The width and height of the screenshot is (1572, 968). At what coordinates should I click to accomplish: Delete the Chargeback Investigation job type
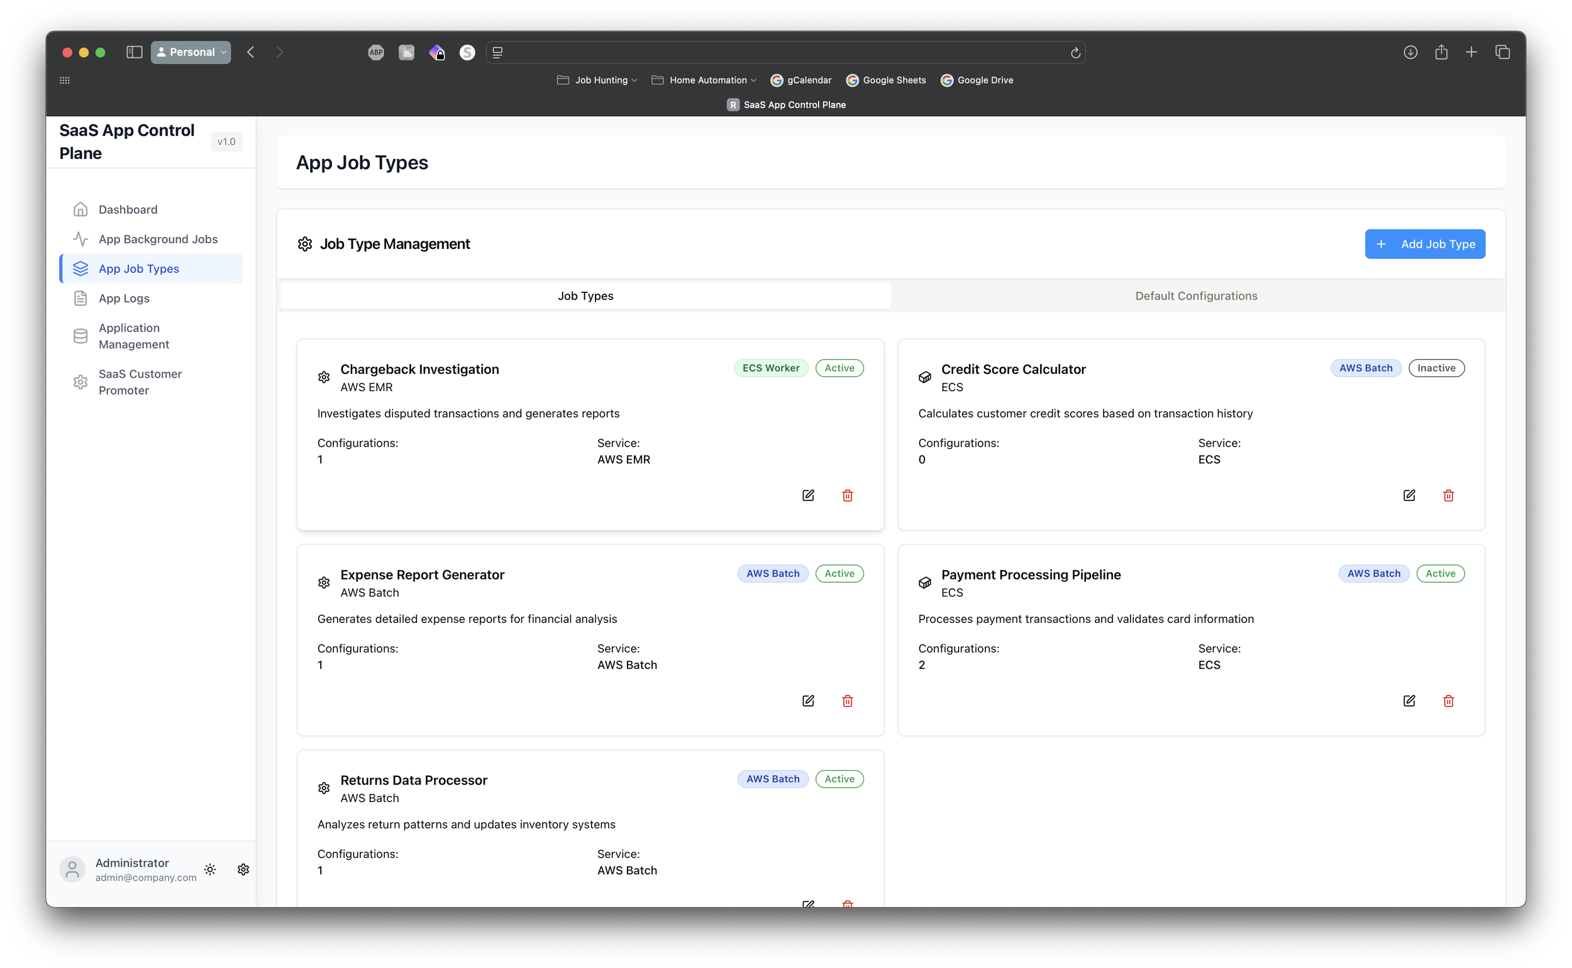click(847, 495)
